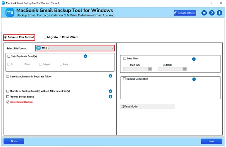
Task: Click the MacSonik logo icon in header
Action: (10, 12)
